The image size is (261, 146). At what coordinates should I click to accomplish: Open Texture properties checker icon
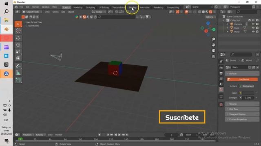[x=221, y=105]
